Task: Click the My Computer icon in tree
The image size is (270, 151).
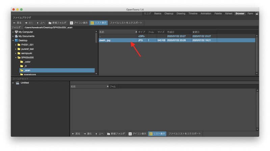Action: point(16,32)
